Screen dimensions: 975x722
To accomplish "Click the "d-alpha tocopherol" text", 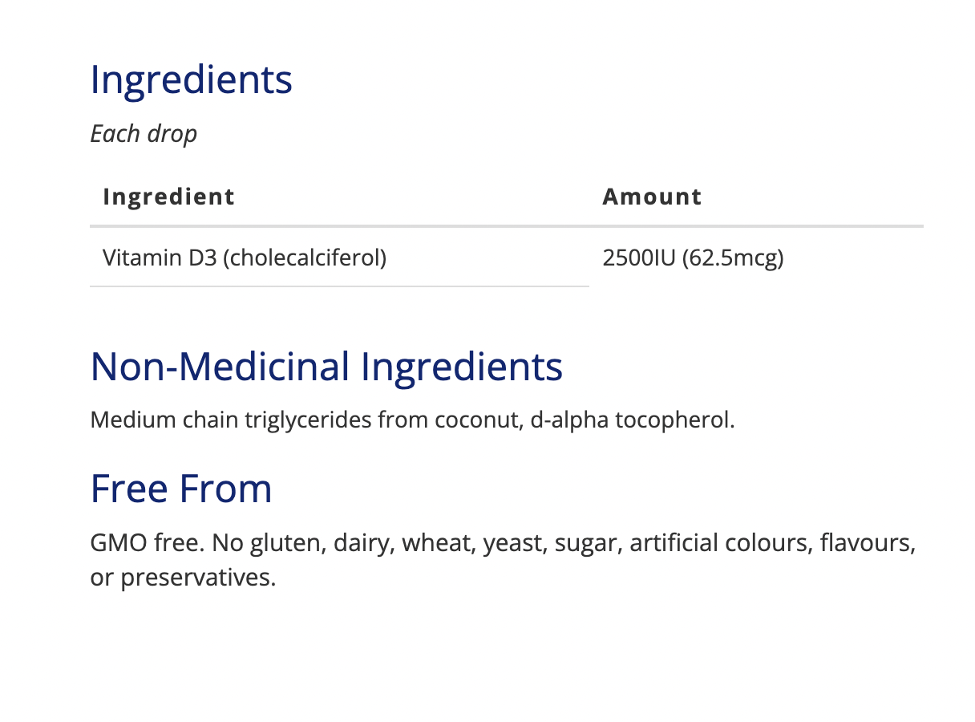I will coord(631,420).
